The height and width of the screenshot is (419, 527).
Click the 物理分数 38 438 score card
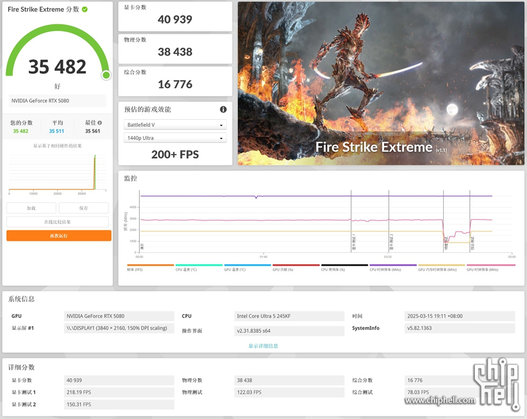[x=175, y=49]
